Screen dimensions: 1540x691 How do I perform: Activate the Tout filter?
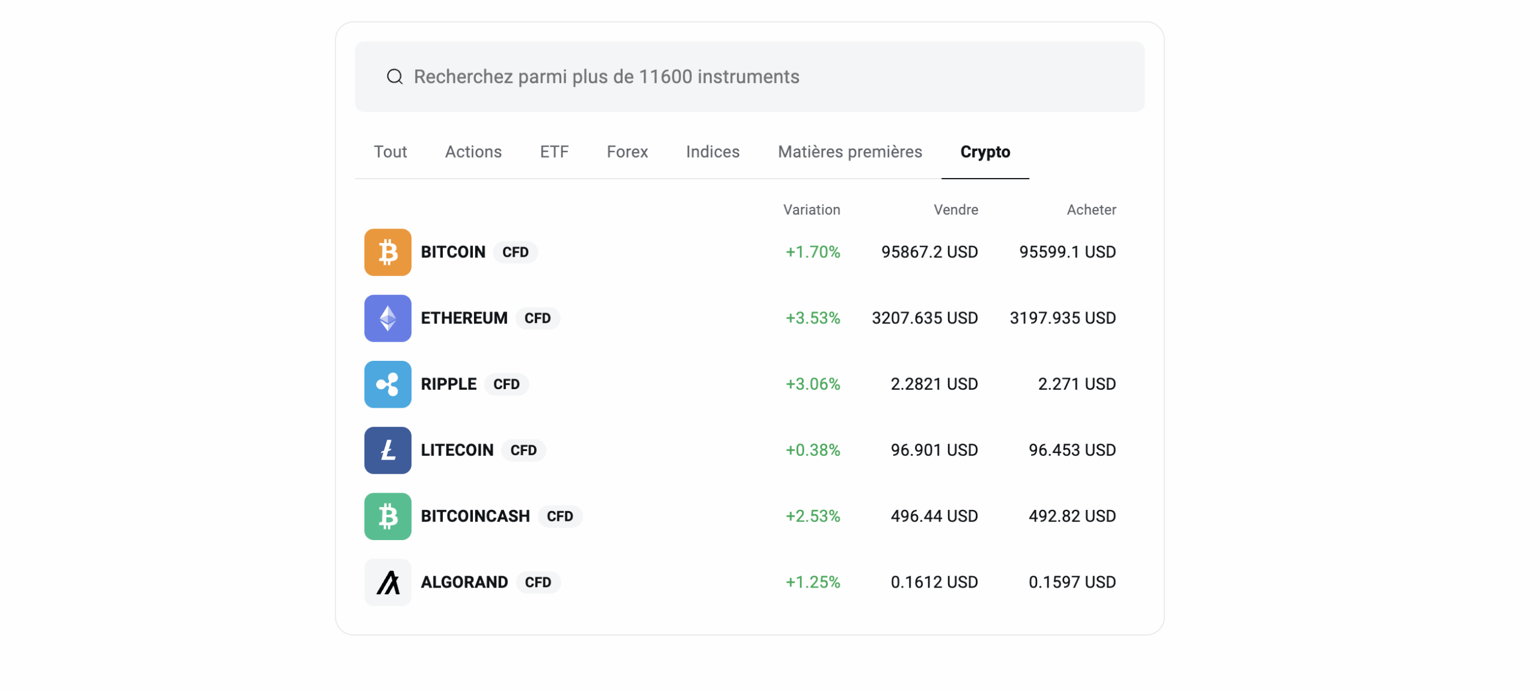(390, 152)
